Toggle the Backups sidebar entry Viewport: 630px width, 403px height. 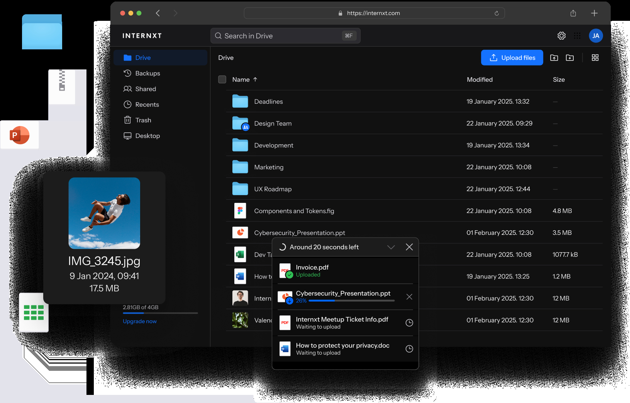coord(148,73)
